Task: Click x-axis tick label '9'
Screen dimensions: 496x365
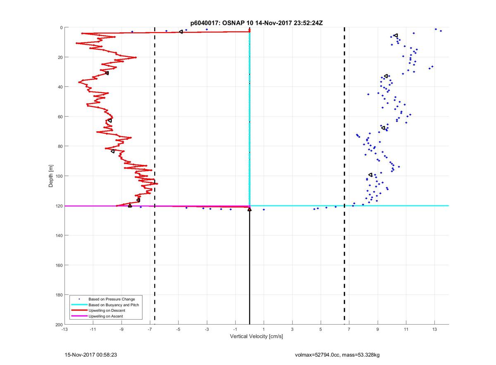Action: (x=378, y=330)
